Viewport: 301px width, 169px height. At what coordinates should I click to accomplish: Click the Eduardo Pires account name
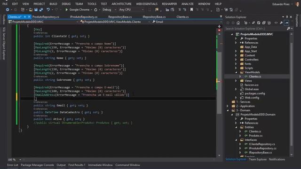point(281,4)
